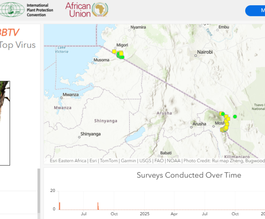Click the lone green survey dot east of Moshi

pos(235,117)
